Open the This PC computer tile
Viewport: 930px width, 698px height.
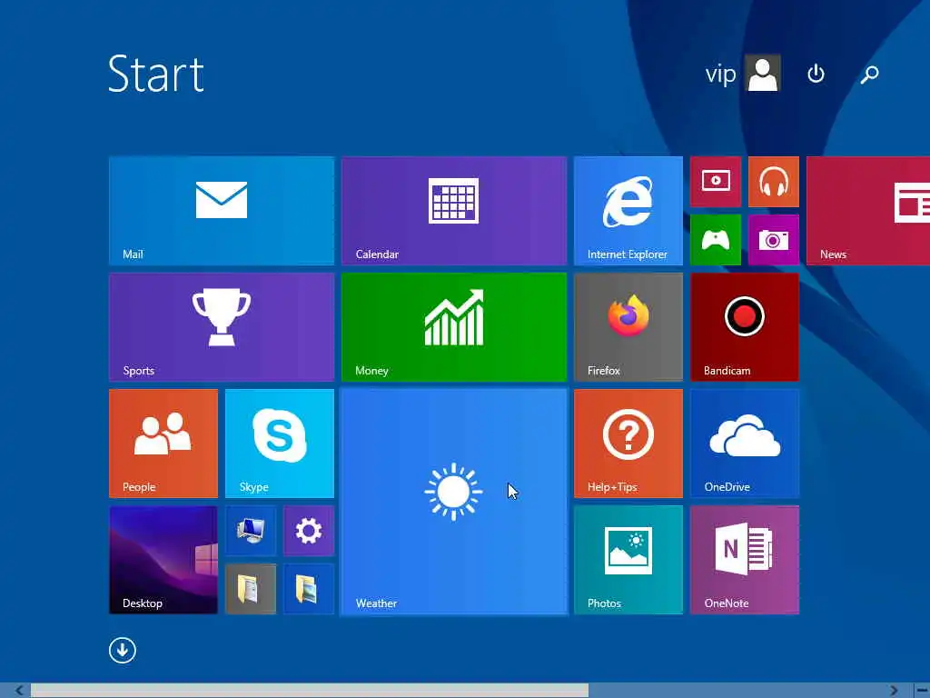[251, 531]
